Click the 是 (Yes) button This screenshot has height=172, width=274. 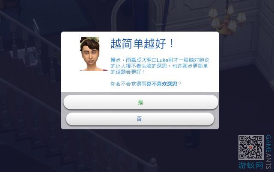141,102
